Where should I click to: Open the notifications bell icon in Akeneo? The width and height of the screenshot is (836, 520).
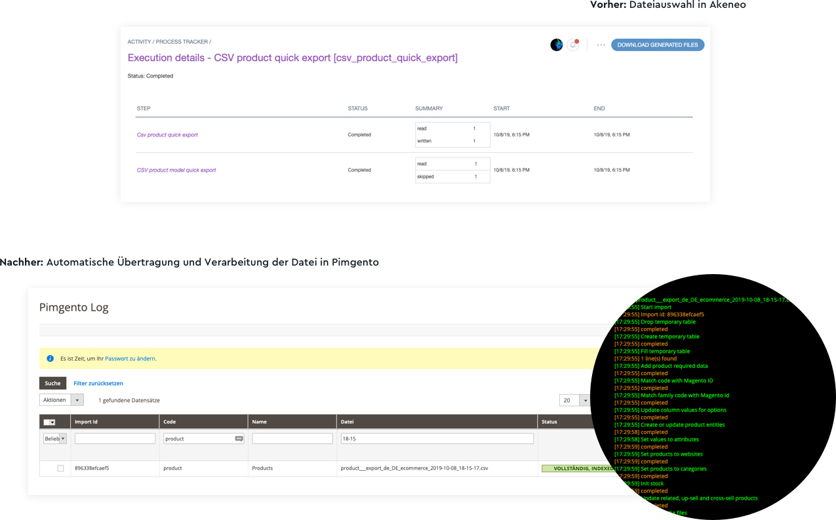pyautogui.click(x=574, y=45)
